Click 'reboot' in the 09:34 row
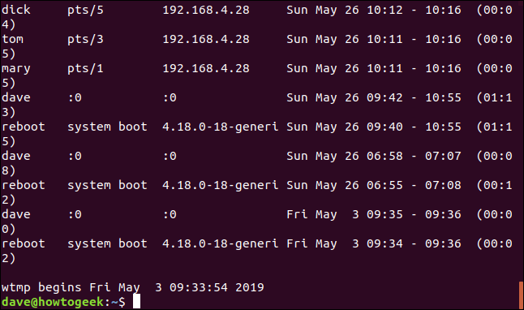524x310 pixels. coord(24,243)
